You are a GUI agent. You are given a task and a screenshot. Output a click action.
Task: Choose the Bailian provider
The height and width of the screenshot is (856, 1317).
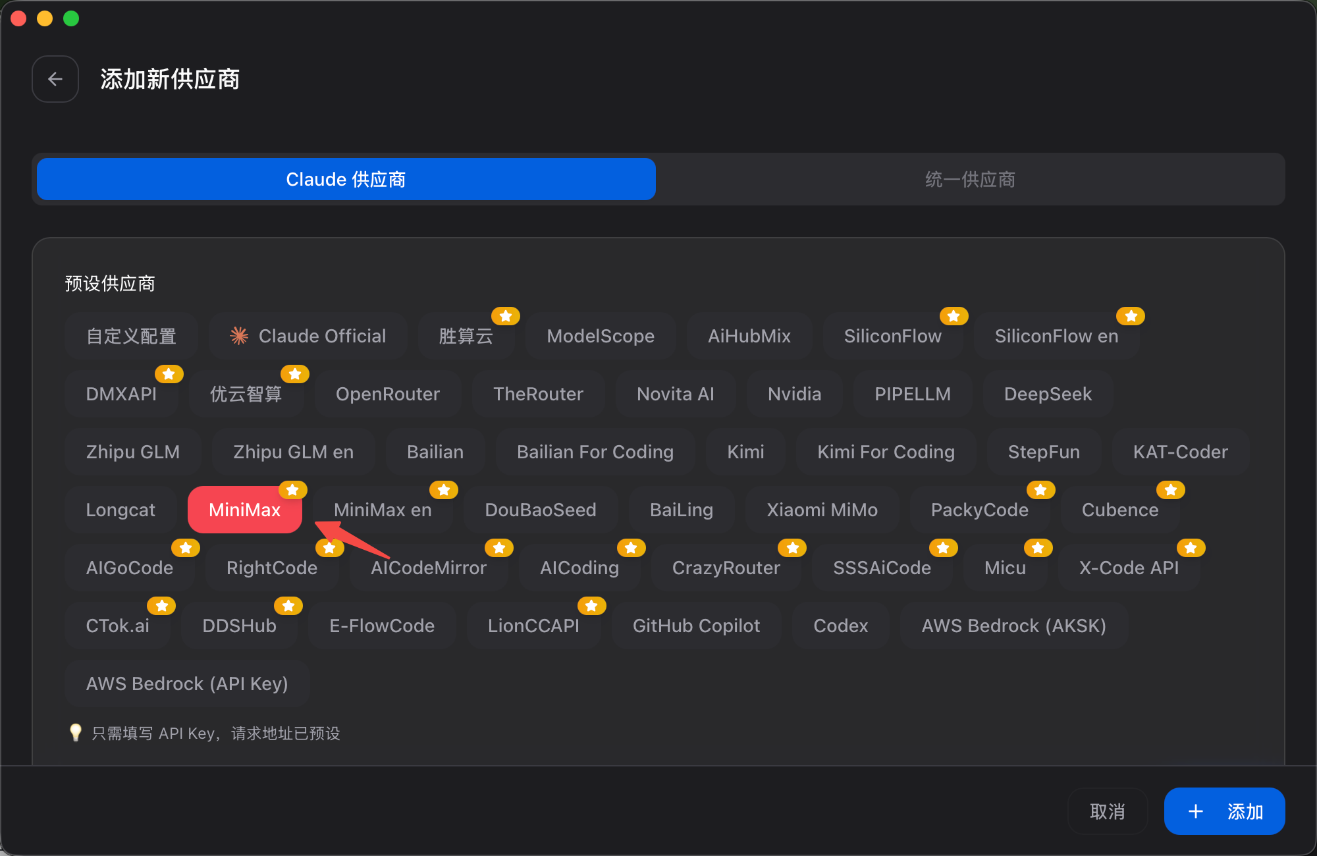point(435,452)
